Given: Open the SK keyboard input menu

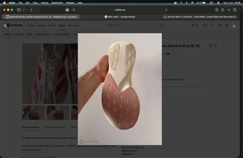Looking at the screenshot, I should [211, 3].
